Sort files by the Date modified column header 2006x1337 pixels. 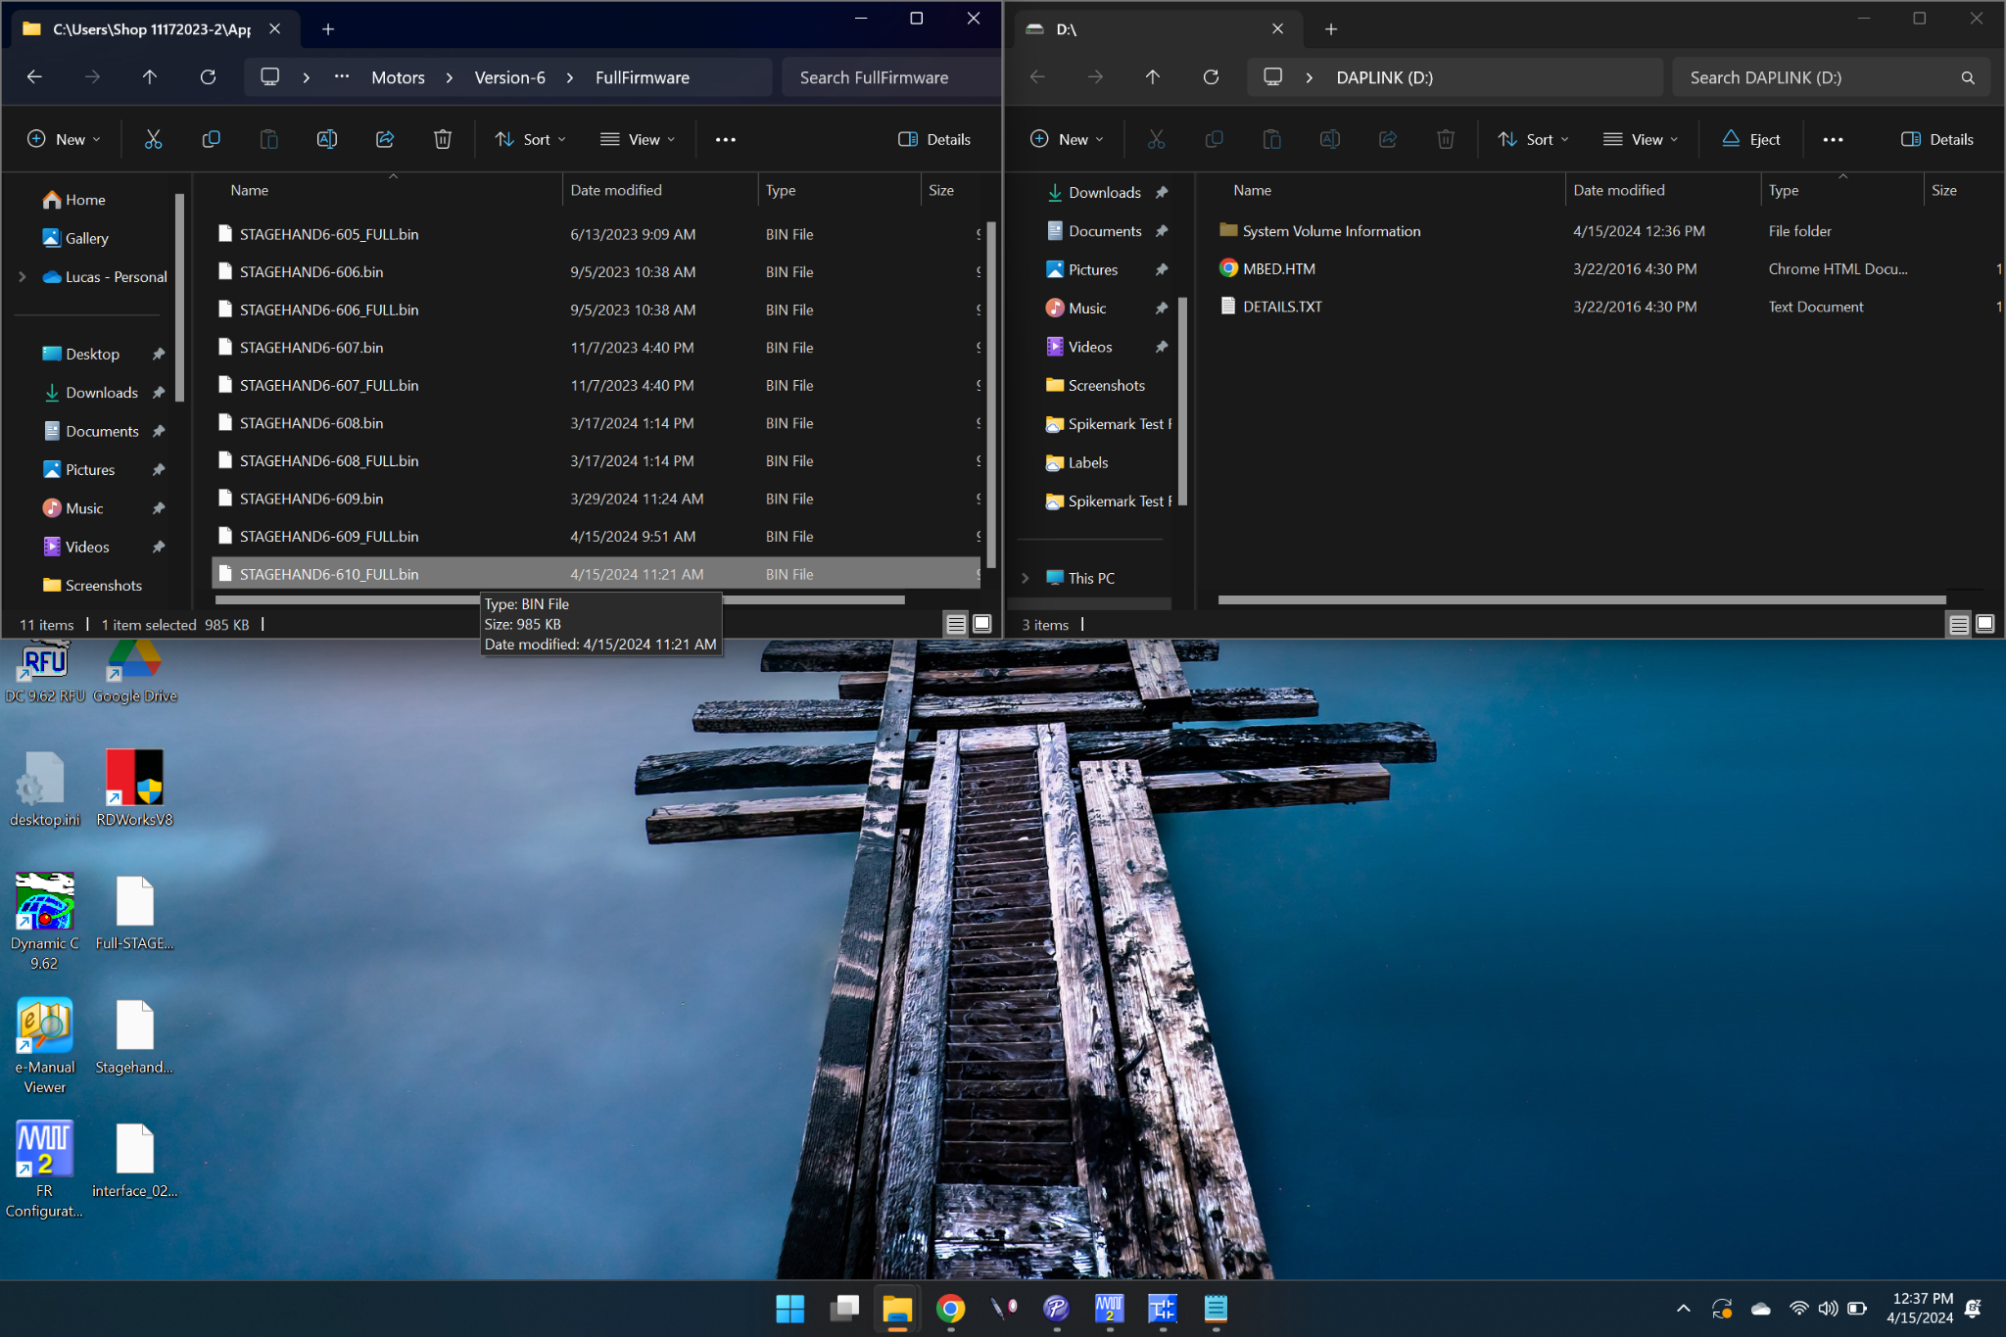(x=616, y=190)
